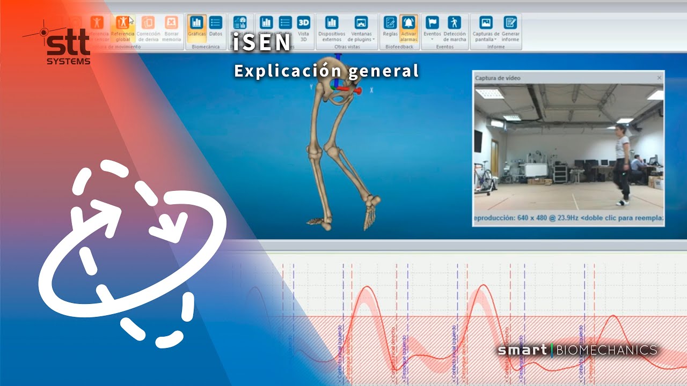The image size is (687, 386).
Task: Click the video capture preview image
Action: (x=568, y=147)
